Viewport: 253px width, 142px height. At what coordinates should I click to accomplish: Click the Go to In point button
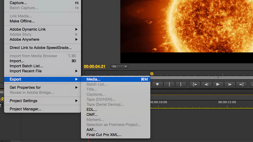pyautogui.click(x=194, y=84)
